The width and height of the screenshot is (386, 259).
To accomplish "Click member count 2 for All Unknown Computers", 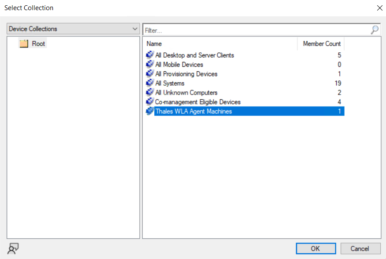I will [x=339, y=92].
